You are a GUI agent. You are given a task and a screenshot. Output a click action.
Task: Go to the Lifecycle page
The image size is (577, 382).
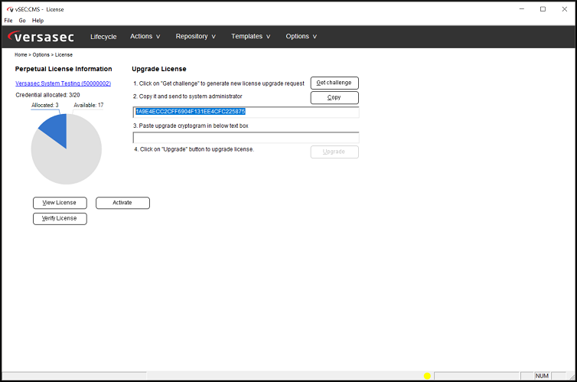[103, 37]
